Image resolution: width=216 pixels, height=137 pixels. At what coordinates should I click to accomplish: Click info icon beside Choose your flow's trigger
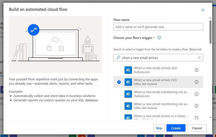point(159,38)
